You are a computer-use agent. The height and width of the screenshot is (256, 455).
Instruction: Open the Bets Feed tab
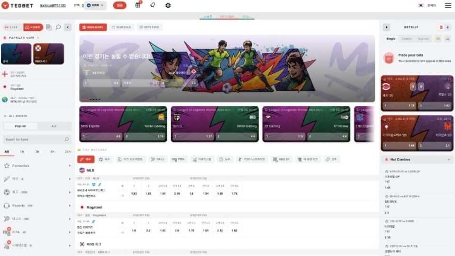tap(149, 27)
